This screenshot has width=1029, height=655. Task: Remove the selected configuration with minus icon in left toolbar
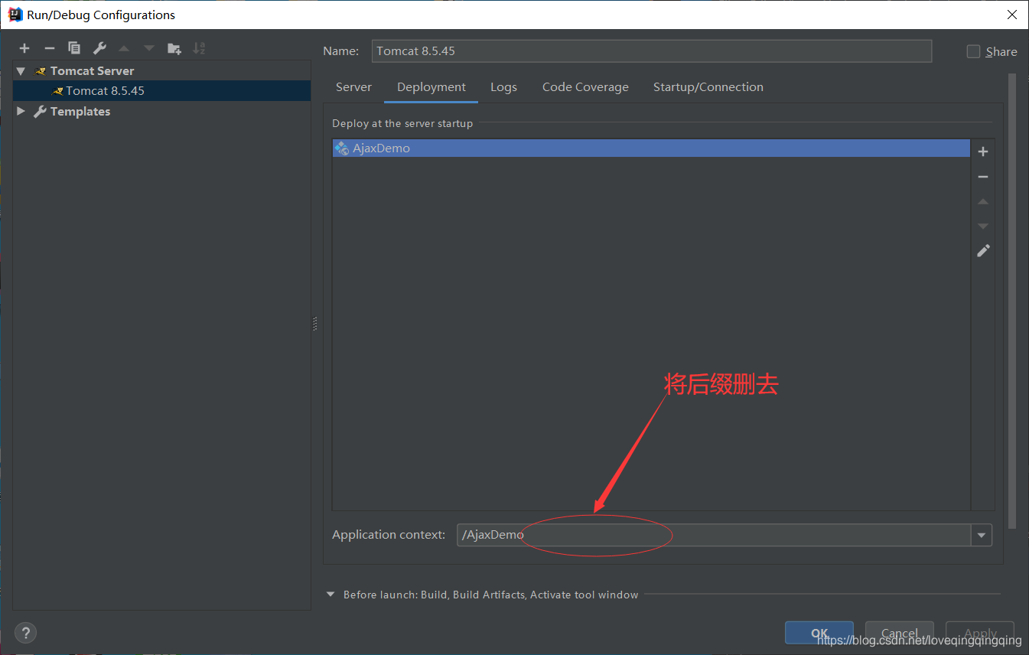(50, 48)
